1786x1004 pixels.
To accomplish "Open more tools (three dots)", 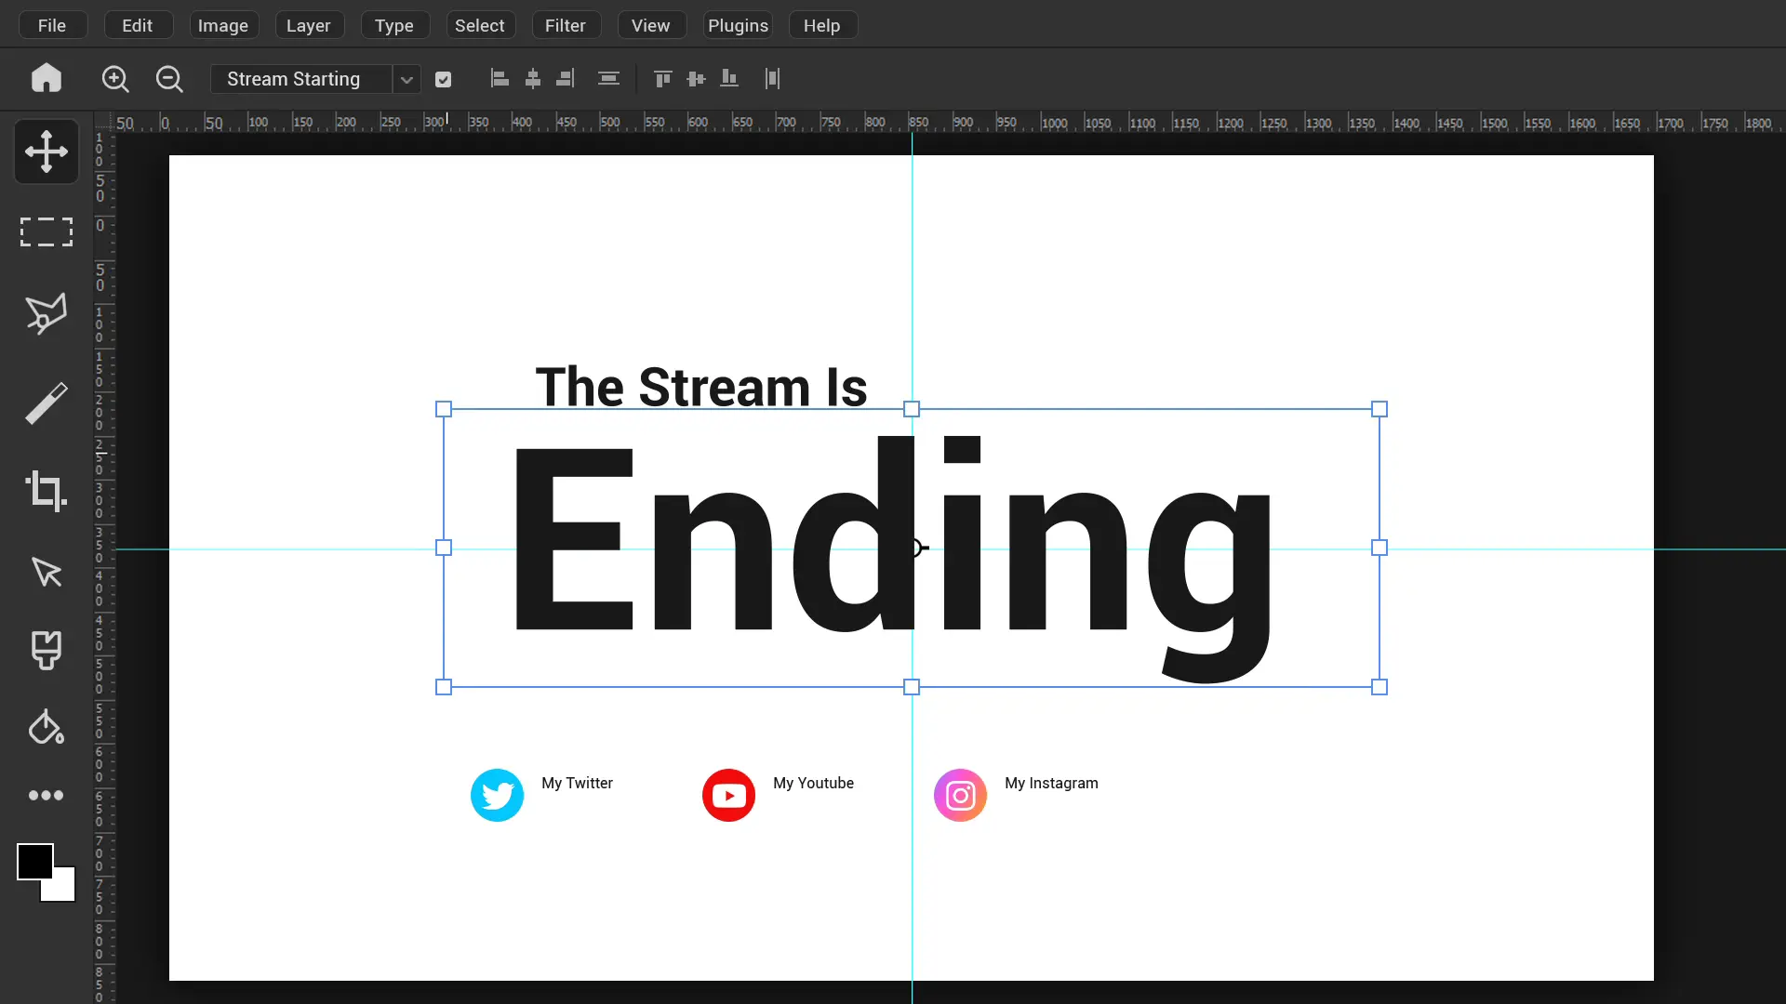I will (x=47, y=795).
